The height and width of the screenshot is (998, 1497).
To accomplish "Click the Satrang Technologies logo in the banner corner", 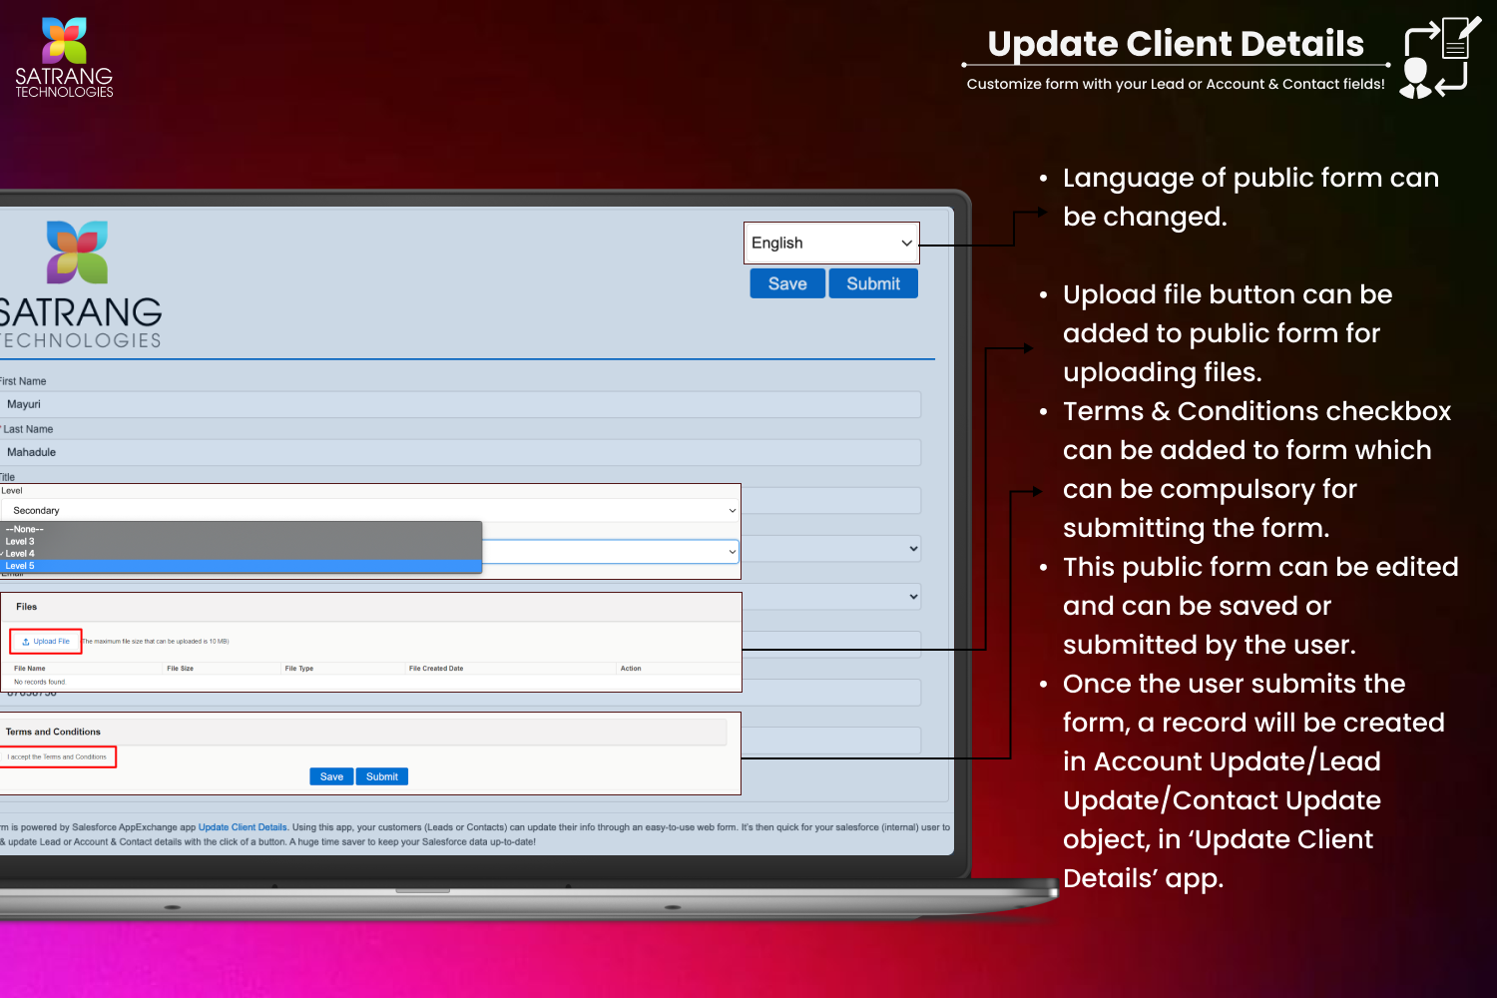I will pos(64,58).
